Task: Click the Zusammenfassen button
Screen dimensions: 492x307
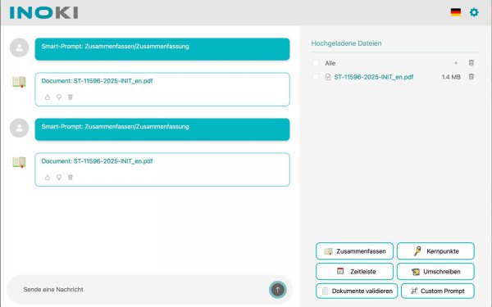Action: click(354, 251)
